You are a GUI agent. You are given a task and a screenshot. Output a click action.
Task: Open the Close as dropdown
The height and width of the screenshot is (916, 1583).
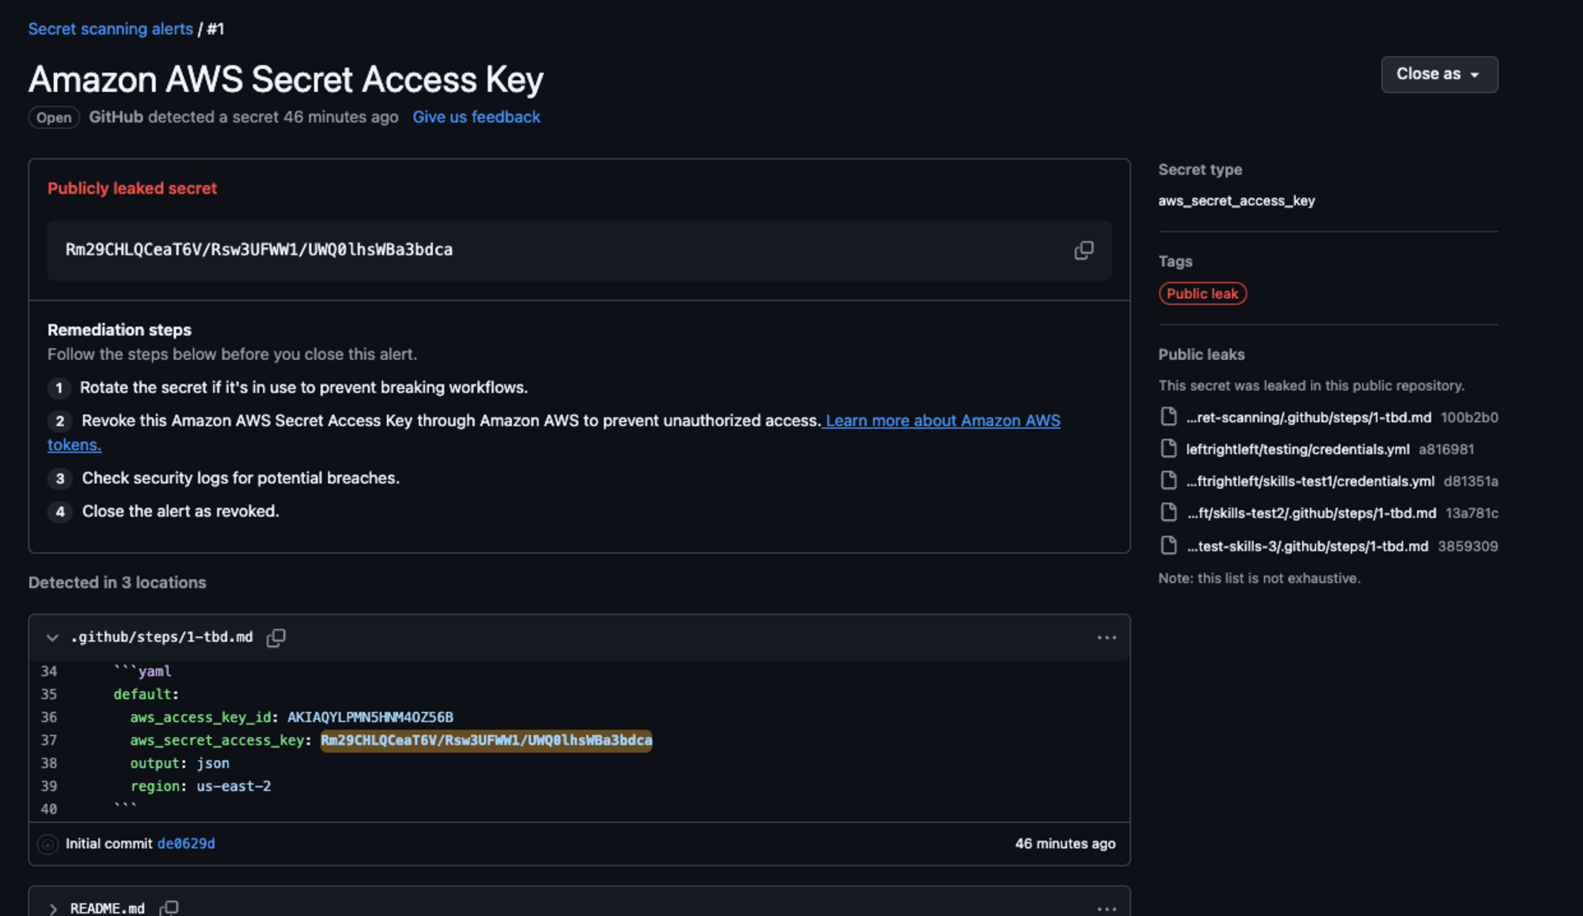tap(1439, 74)
